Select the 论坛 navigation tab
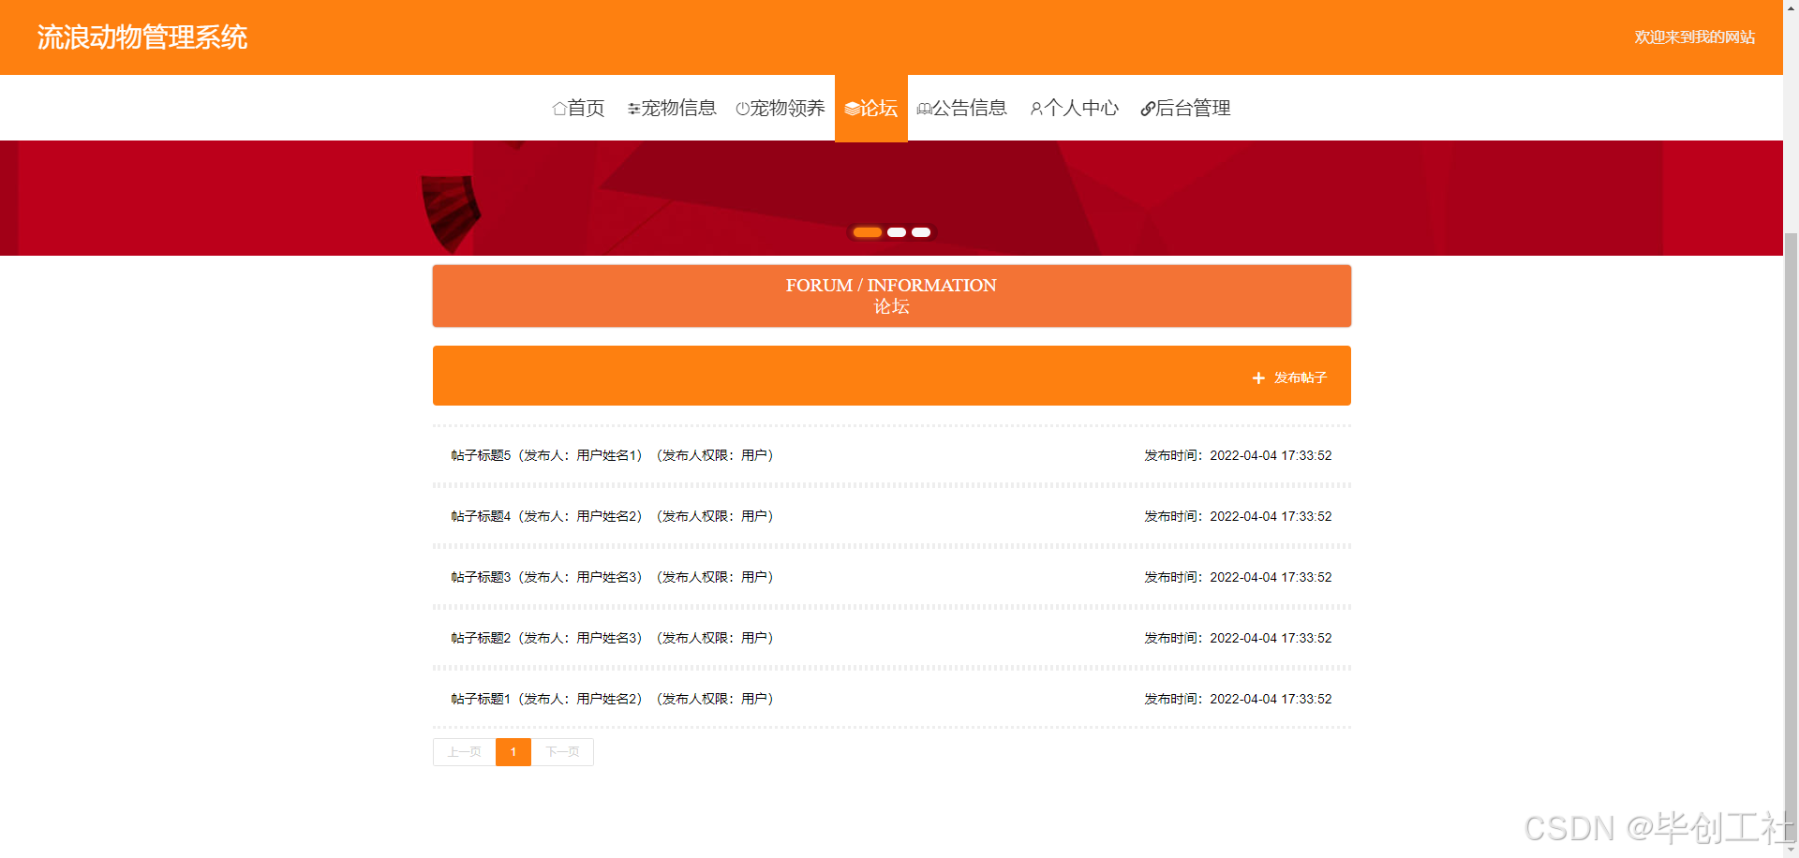The width and height of the screenshot is (1799, 858). click(871, 109)
